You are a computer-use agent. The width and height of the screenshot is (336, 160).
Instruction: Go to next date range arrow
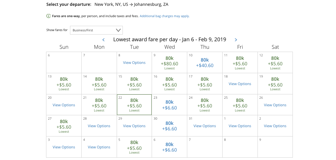click(236, 40)
